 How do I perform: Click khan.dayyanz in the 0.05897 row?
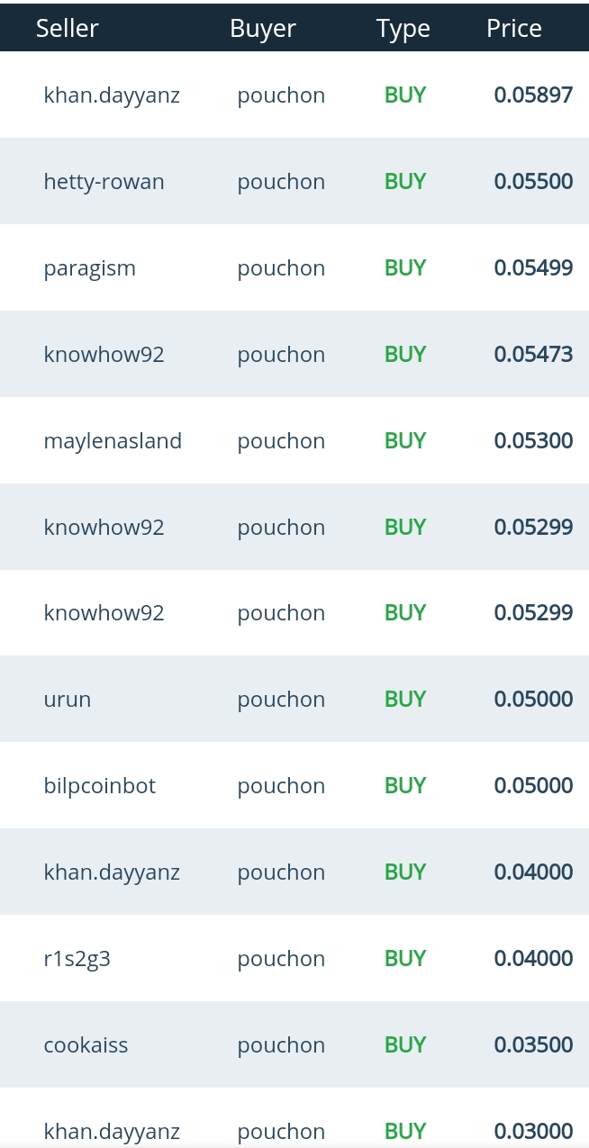pos(112,95)
